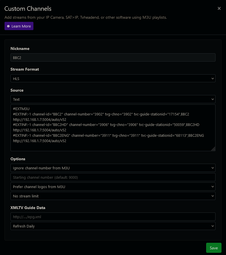This screenshot has width=226, height=255.
Task: Open the Source dropdown showing Text
Action: (x=113, y=99)
